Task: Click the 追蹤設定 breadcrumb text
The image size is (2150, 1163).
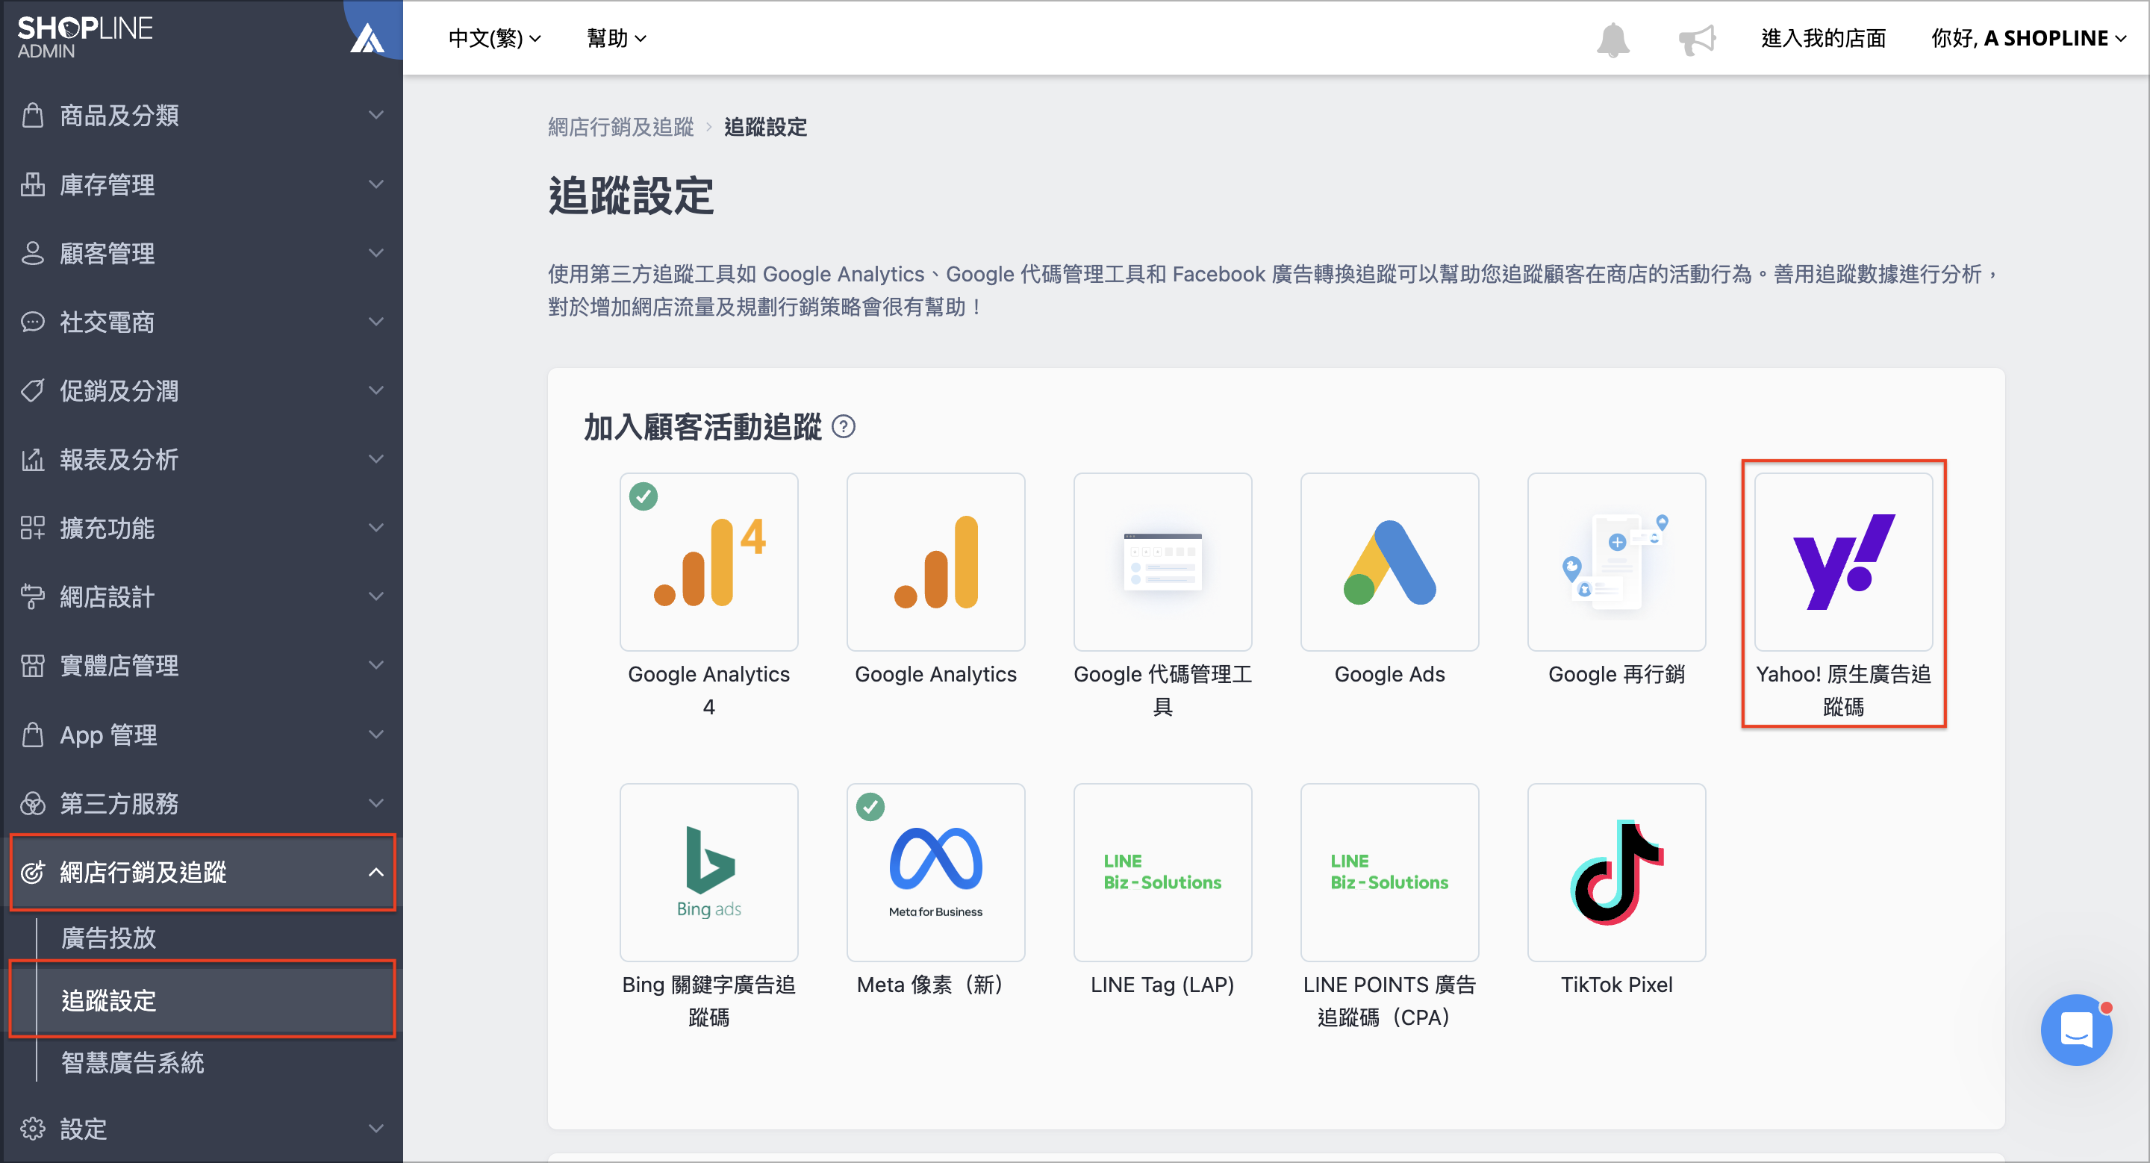Action: (765, 127)
